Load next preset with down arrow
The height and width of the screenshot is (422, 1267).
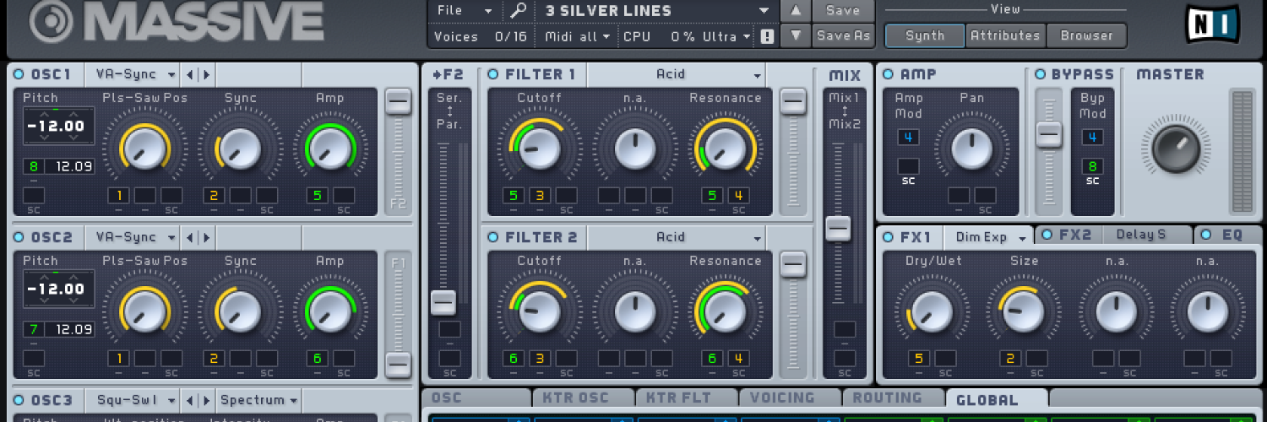pyautogui.click(x=795, y=35)
